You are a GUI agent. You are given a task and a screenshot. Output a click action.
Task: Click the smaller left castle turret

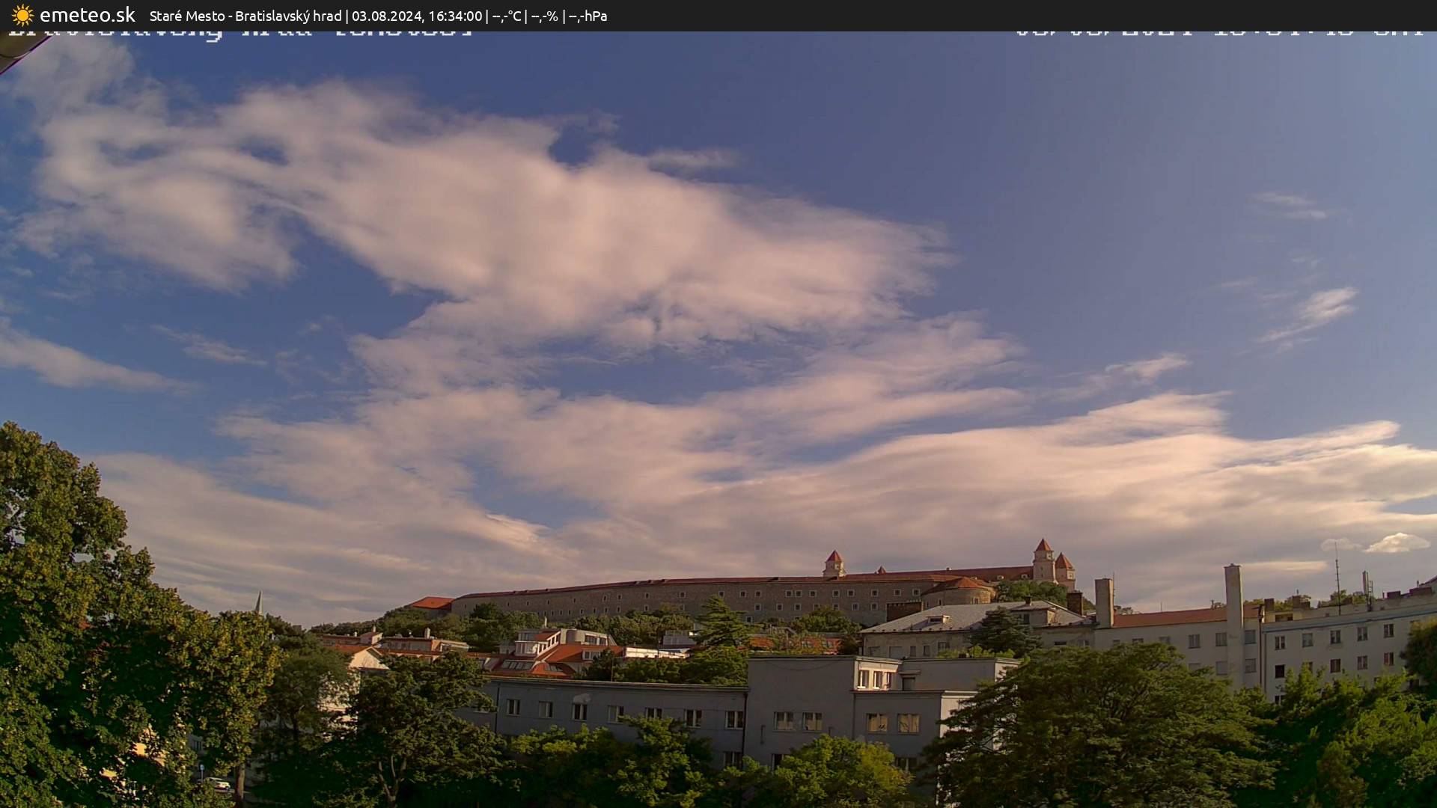point(833,563)
